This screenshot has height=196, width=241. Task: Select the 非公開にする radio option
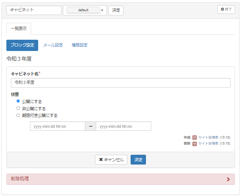pyautogui.click(x=18, y=108)
